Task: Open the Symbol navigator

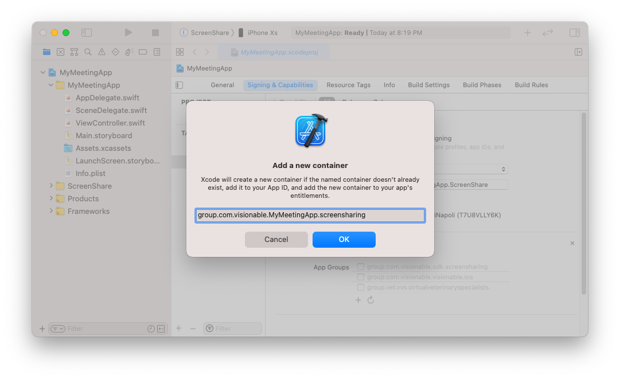Action: pyautogui.click(x=74, y=52)
